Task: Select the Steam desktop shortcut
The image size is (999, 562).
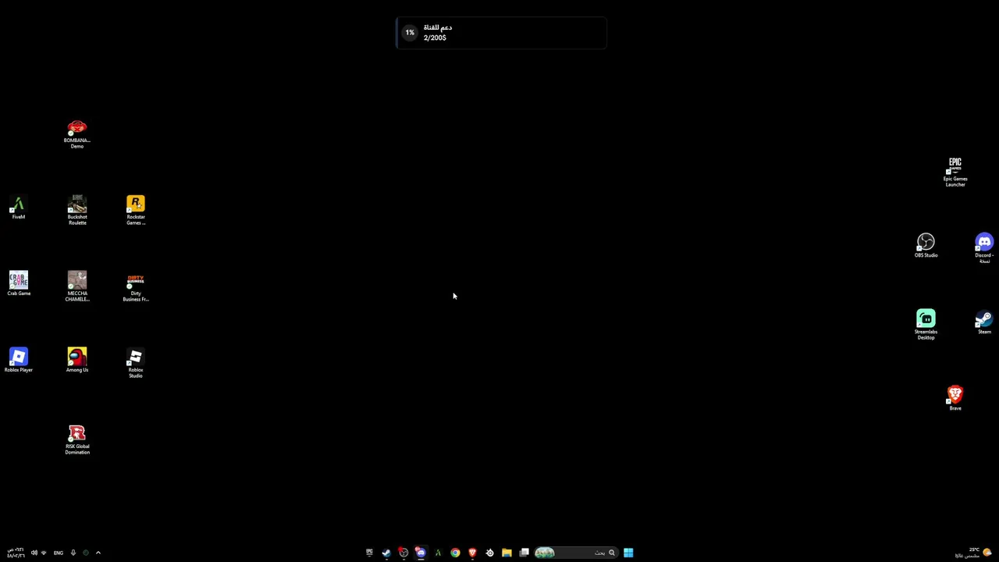Action: tap(984, 322)
